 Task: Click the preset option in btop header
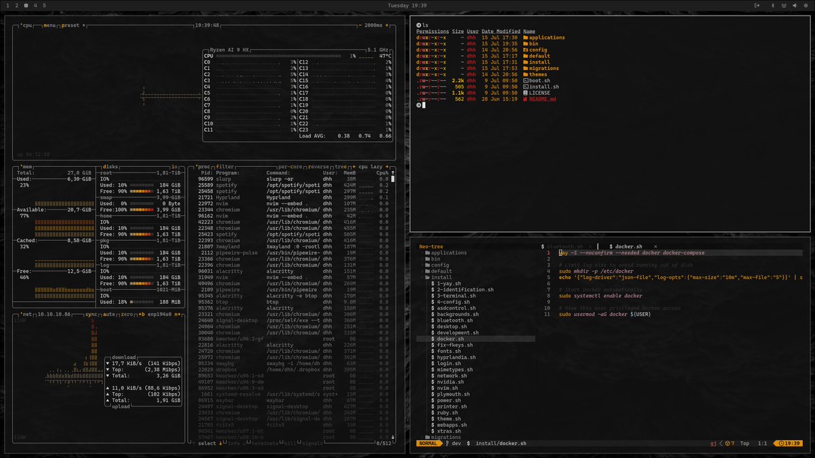coord(70,26)
